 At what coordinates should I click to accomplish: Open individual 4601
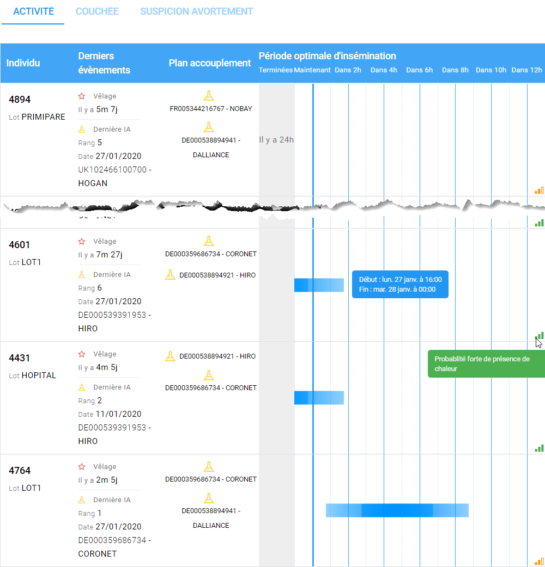click(19, 245)
